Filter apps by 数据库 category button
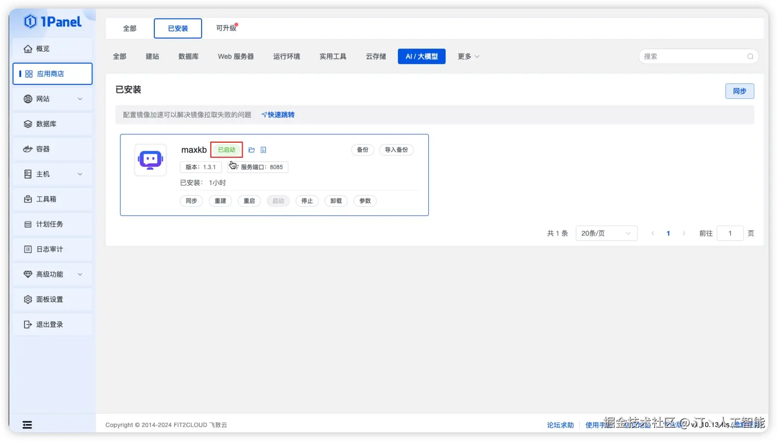This screenshot has width=777, height=441. [x=189, y=56]
